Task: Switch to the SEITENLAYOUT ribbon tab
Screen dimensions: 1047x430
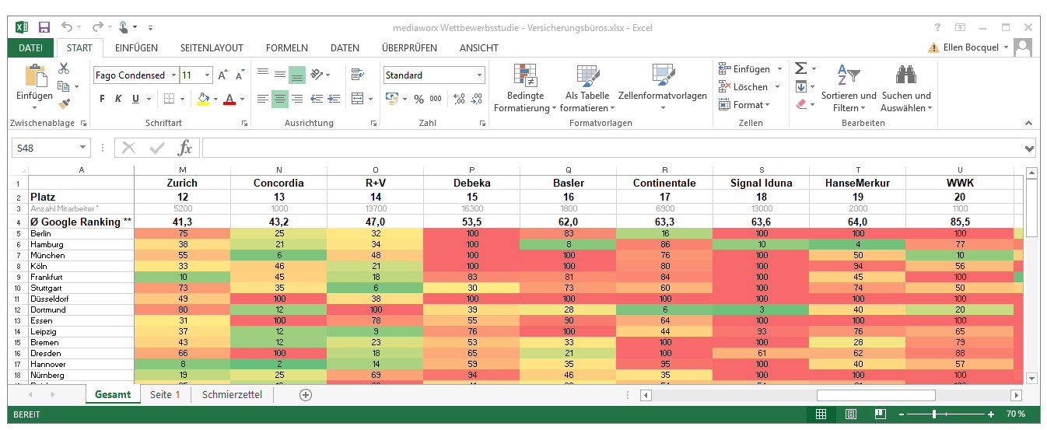Action: pyautogui.click(x=212, y=48)
